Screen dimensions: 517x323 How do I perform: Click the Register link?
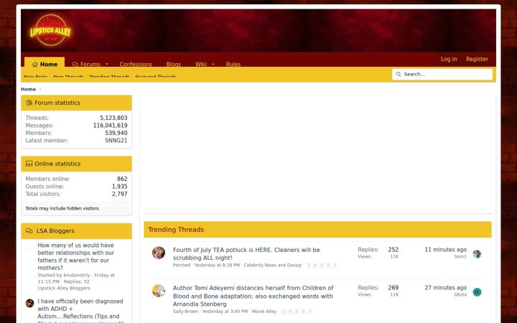pos(477,59)
